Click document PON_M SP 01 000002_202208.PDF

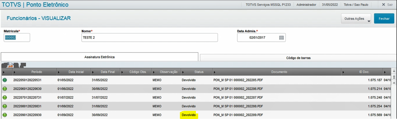click(x=238, y=106)
